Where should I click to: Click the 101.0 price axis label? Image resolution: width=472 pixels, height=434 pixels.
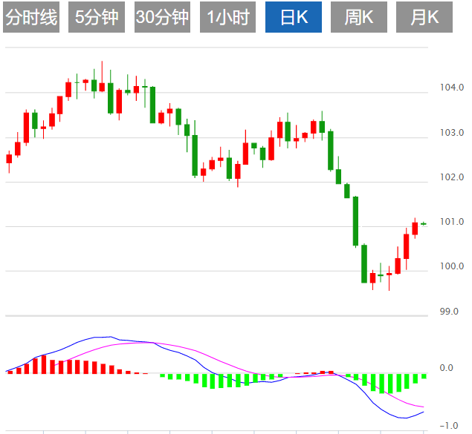tap(451, 222)
